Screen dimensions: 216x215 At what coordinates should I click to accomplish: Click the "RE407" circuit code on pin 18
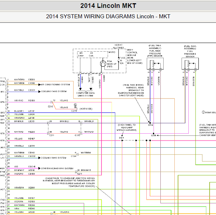point(32,139)
